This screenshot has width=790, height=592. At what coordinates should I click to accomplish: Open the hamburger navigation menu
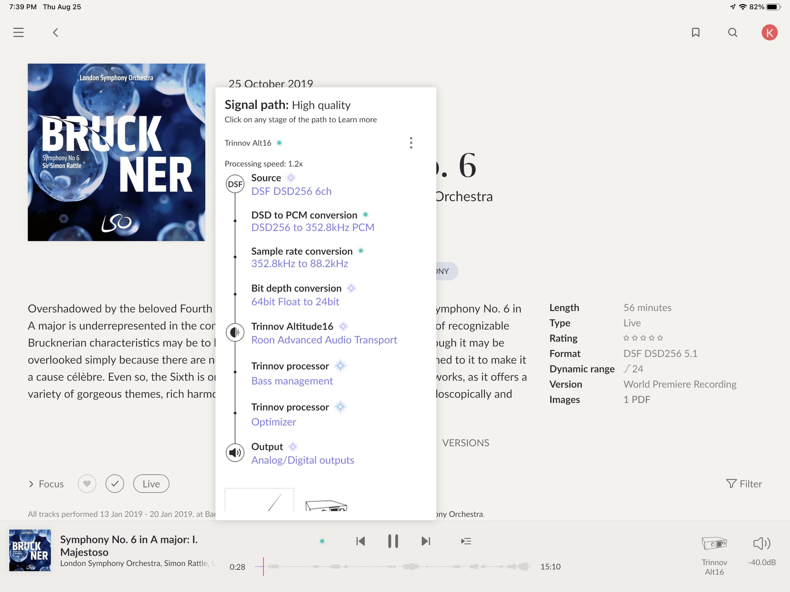point(19,33)
